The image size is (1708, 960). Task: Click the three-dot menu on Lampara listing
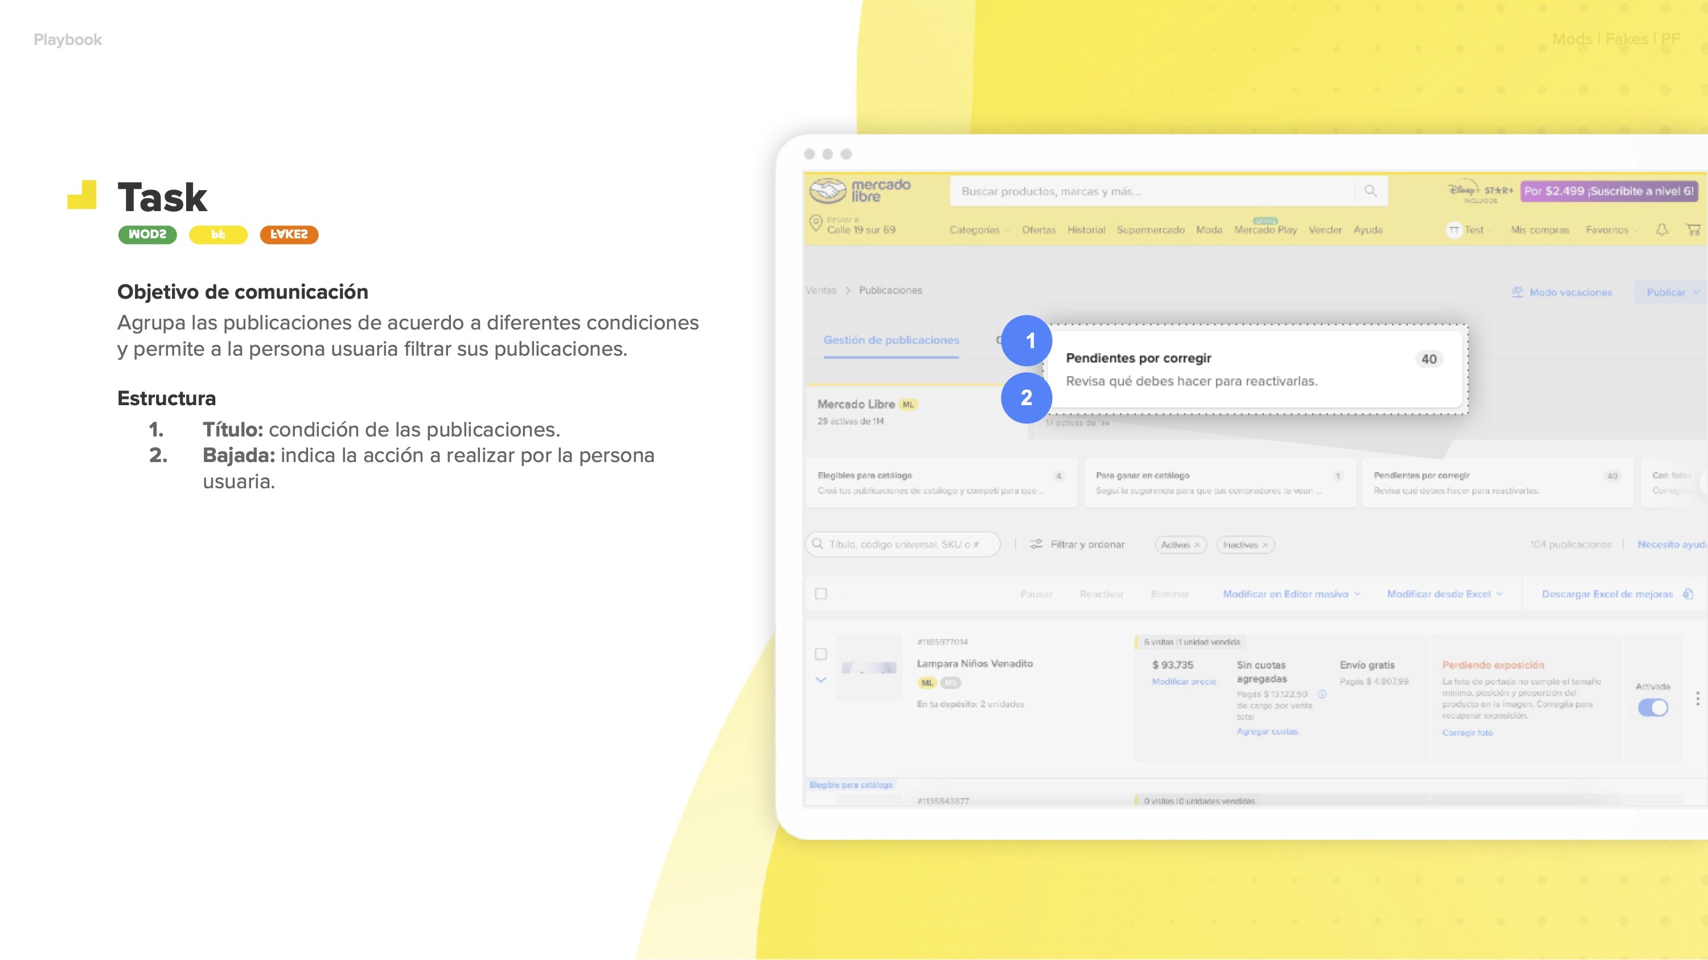point(1697,698)
